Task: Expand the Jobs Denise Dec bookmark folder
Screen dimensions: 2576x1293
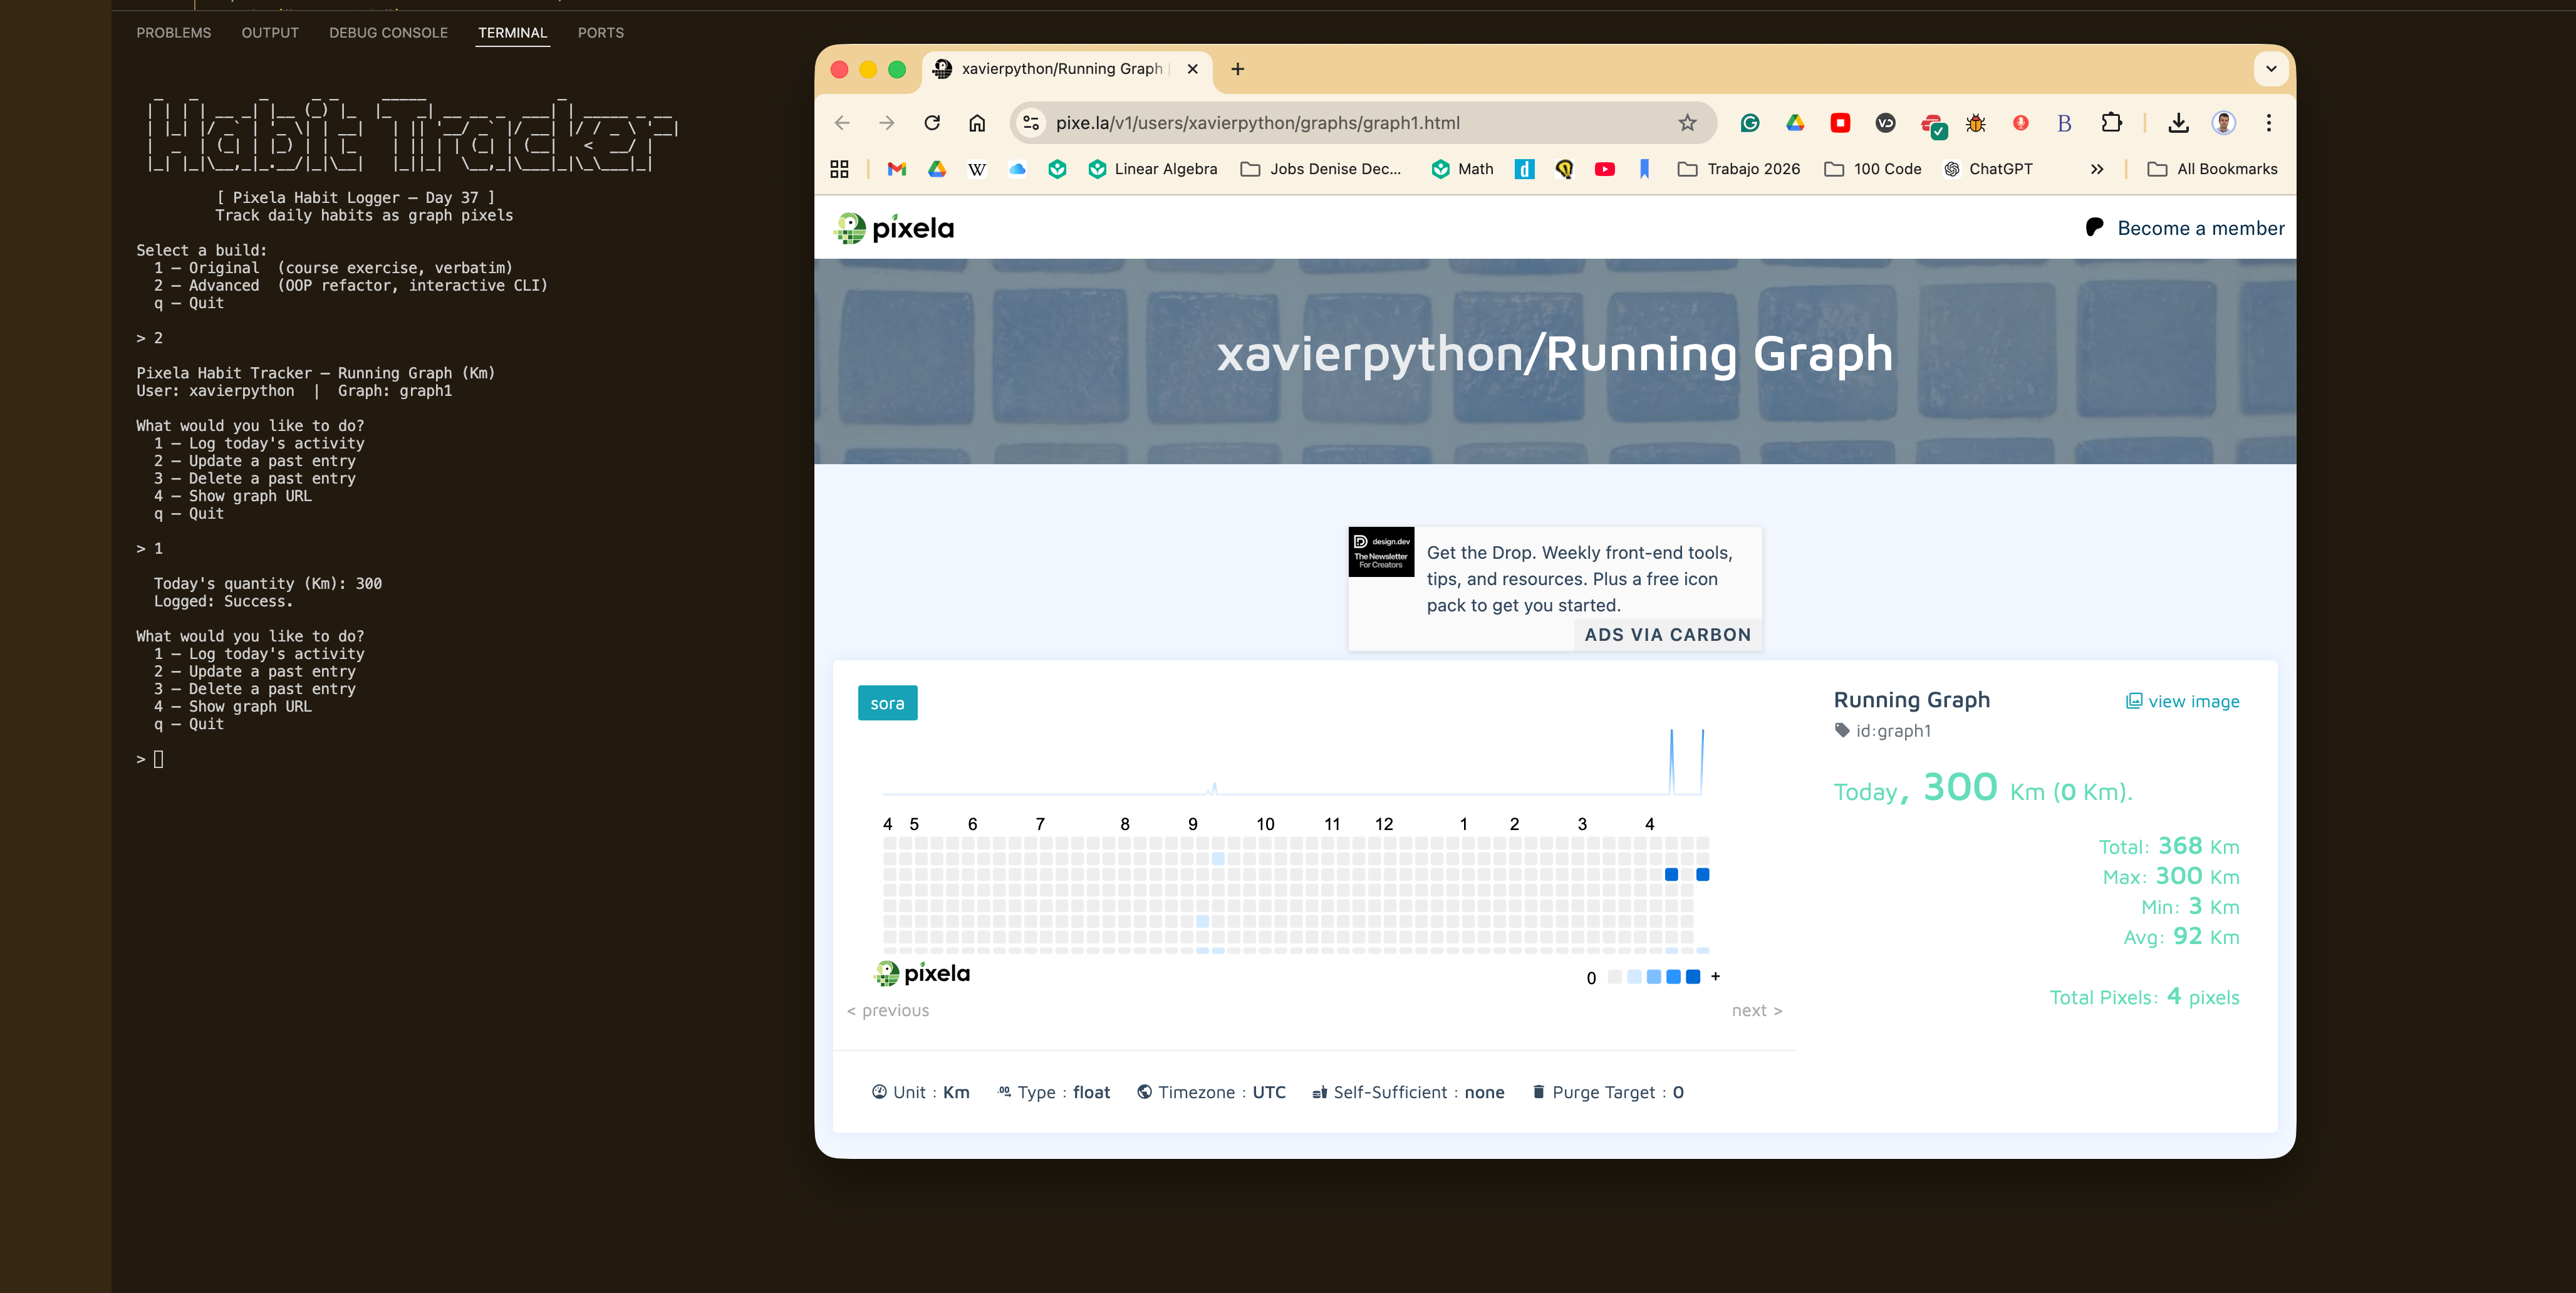Action: pos(1320,169)
